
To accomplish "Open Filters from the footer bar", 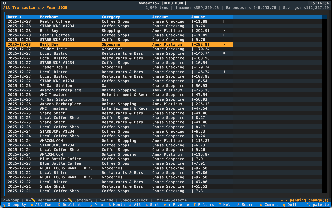I will [204, 205].
